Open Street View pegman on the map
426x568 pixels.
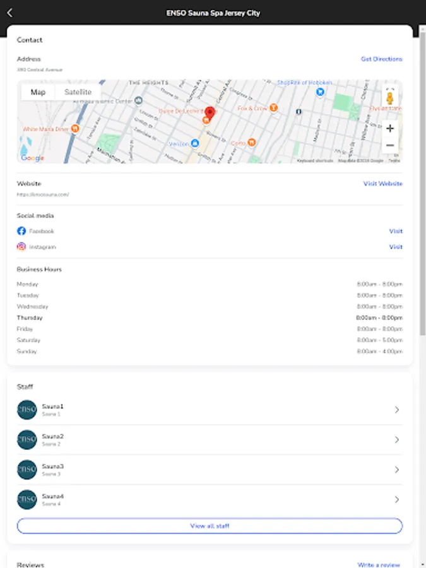pyautogui.click(x=390, y=97)
